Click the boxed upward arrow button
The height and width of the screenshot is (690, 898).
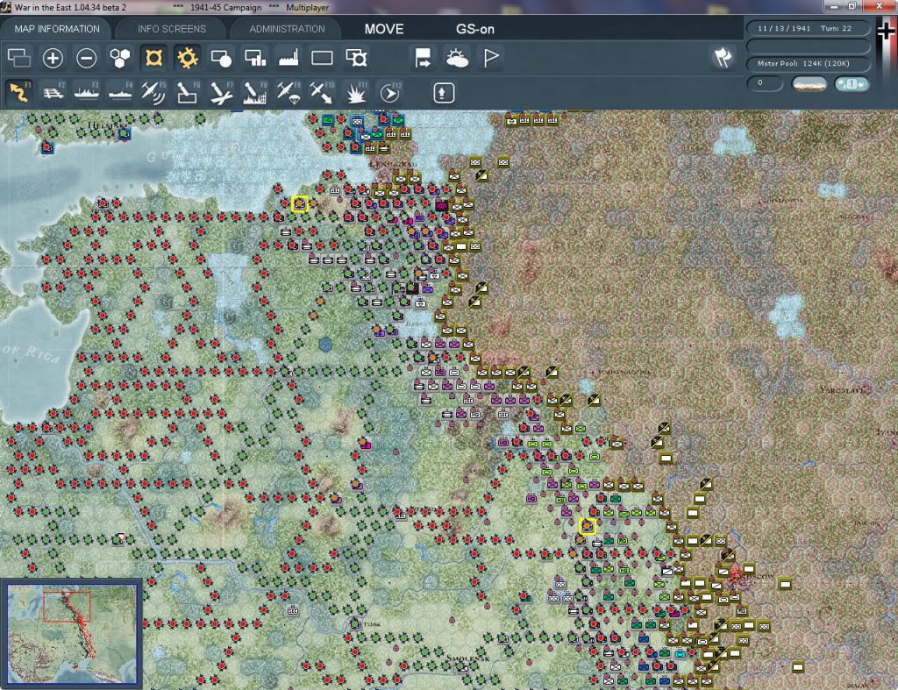444,93
